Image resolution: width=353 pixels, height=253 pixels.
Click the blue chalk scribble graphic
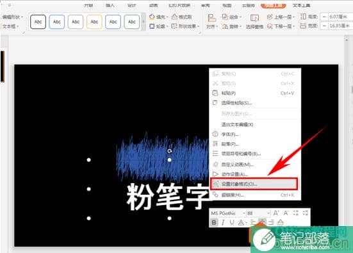pos(162,157)
